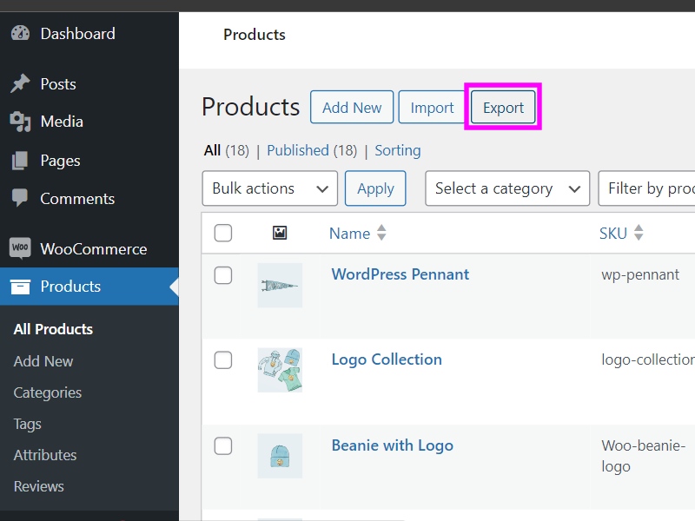Click the Beanie with Logo product thumbnail
Viewport: 695px width, 521px height.
[x=280, y=455]
